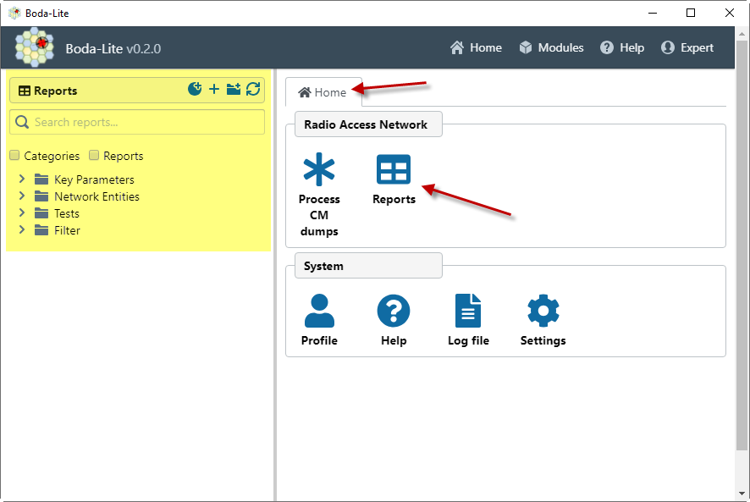Open the Reports grid icon in Radio Access Network
This screenshot has width=750, height=502.
click(x=394, y=170)
